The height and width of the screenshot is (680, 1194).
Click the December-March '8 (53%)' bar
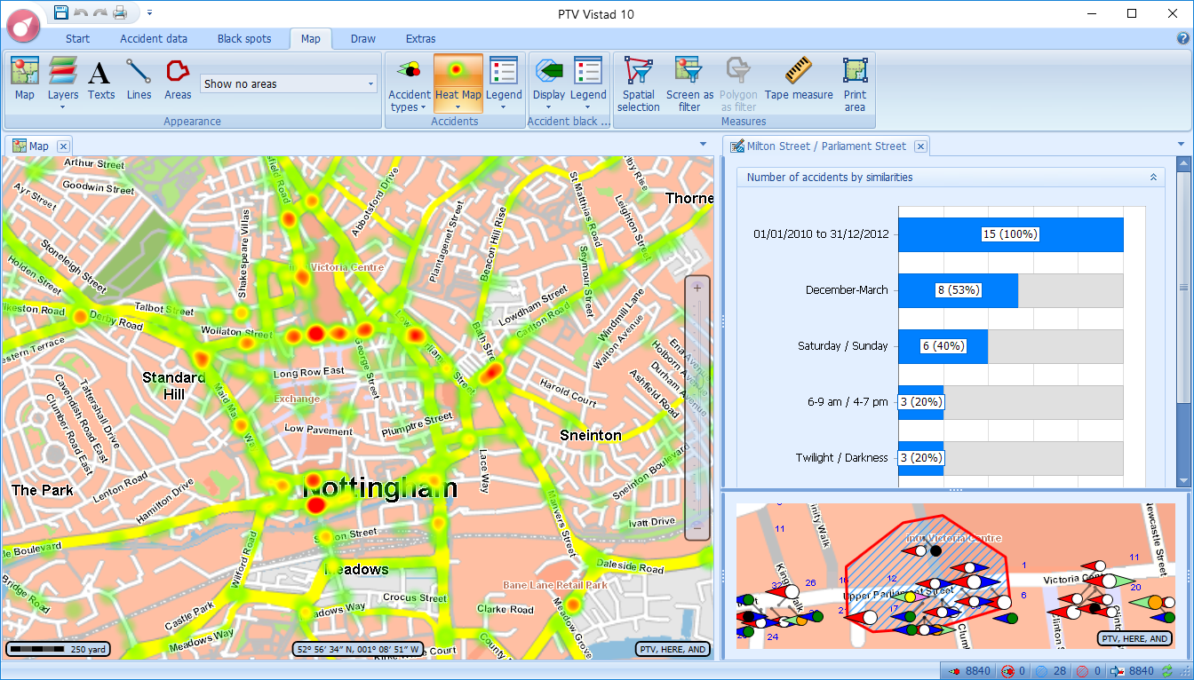pyautogui.click(x=959, y=290)
